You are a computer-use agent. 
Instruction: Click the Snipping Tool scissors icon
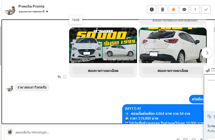tap(209, 117)
